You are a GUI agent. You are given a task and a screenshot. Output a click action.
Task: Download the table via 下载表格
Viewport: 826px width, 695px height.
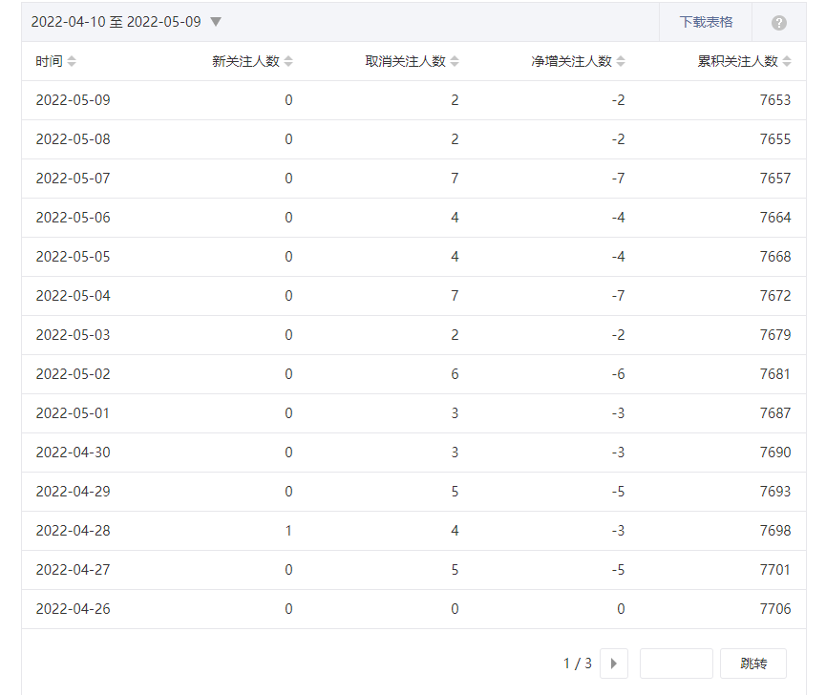pos(706,22)
